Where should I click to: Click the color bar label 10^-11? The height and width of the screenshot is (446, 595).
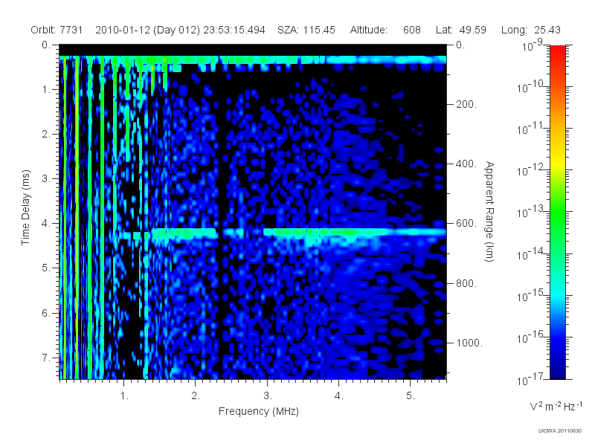pyautogui.click(x=530, y=129)
